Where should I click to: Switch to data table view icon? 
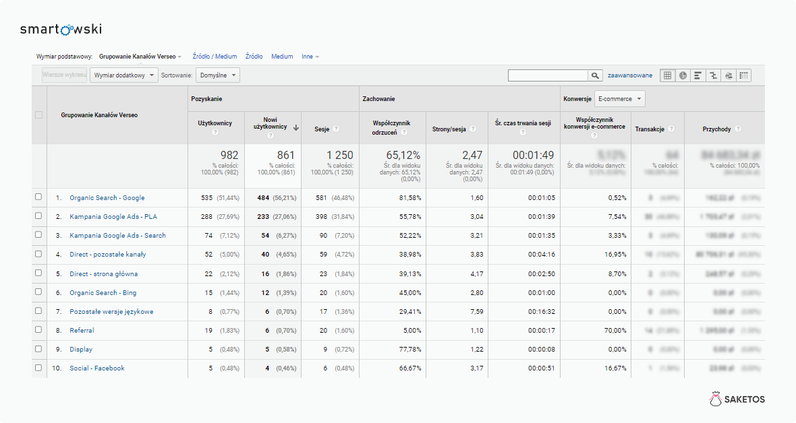pyautogui.click(x=668, y=75)
